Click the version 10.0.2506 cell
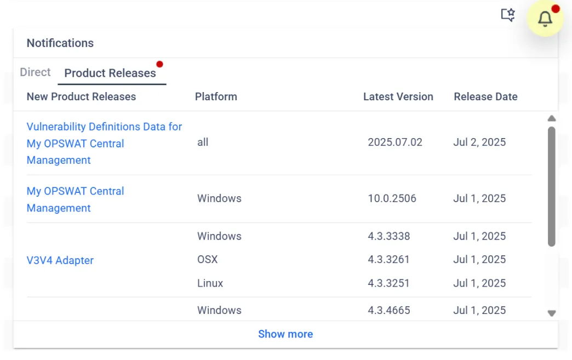 (x=392, y=198)
